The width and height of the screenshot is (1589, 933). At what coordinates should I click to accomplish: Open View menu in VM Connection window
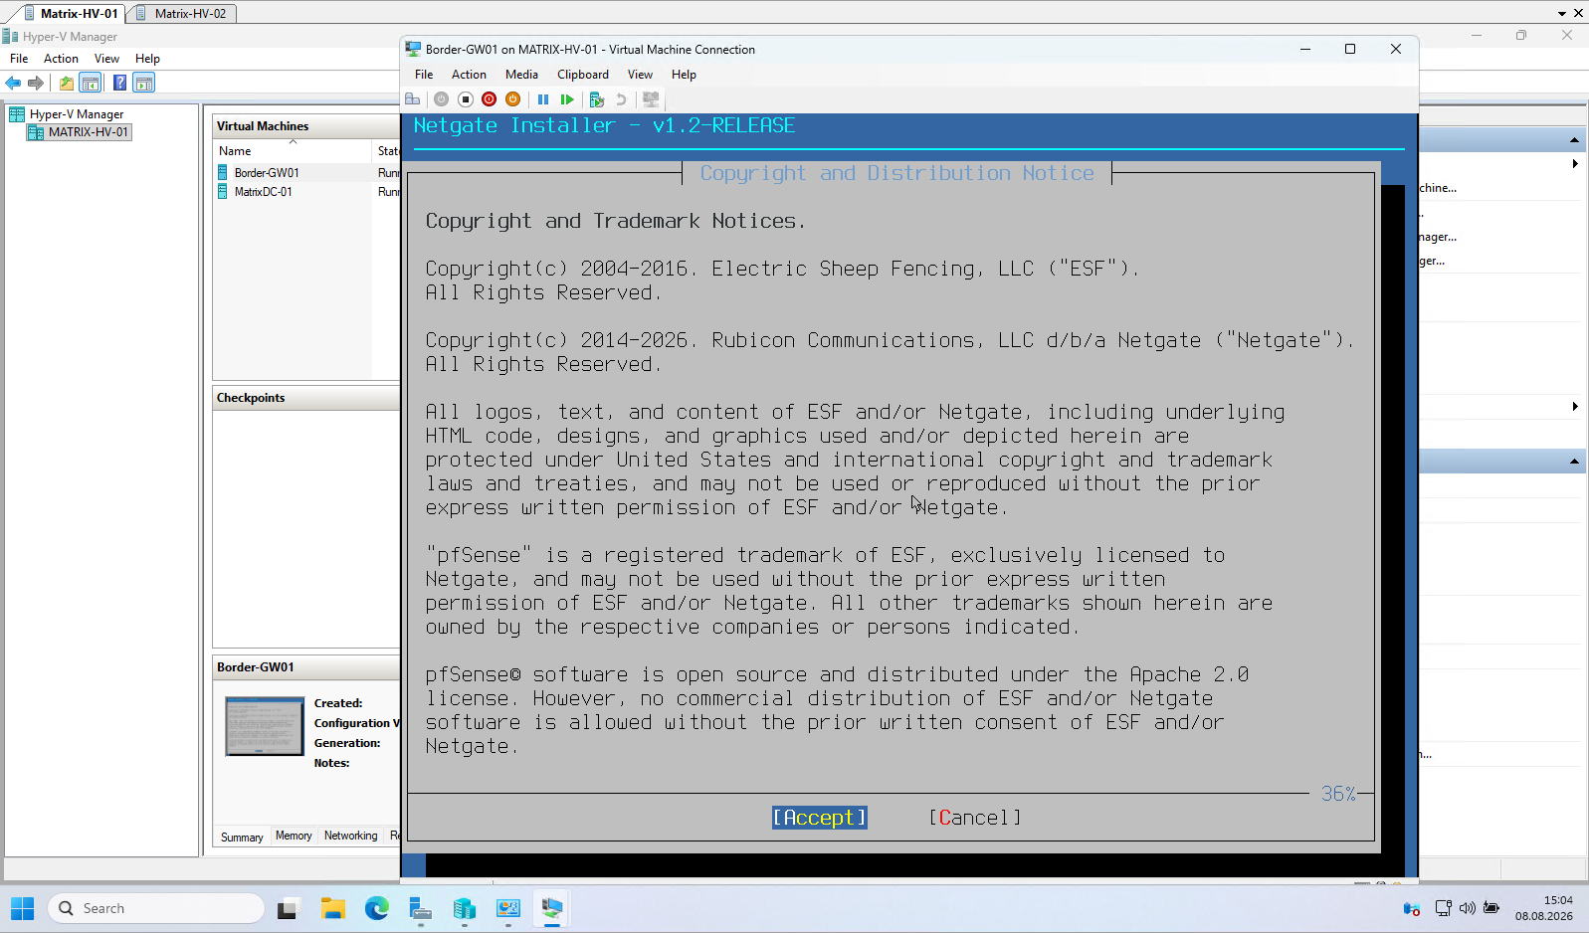(x=640, y=75)
